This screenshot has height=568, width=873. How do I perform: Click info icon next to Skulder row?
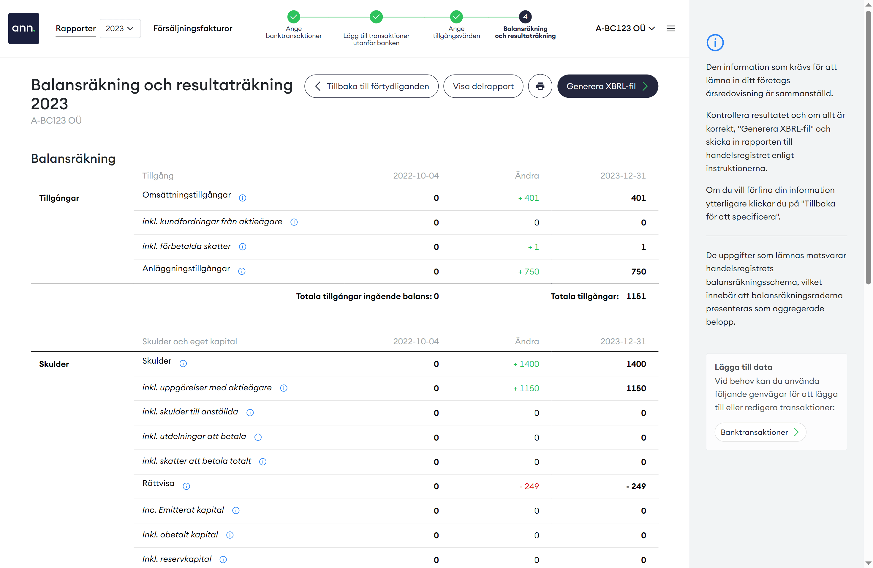[183, 364]
